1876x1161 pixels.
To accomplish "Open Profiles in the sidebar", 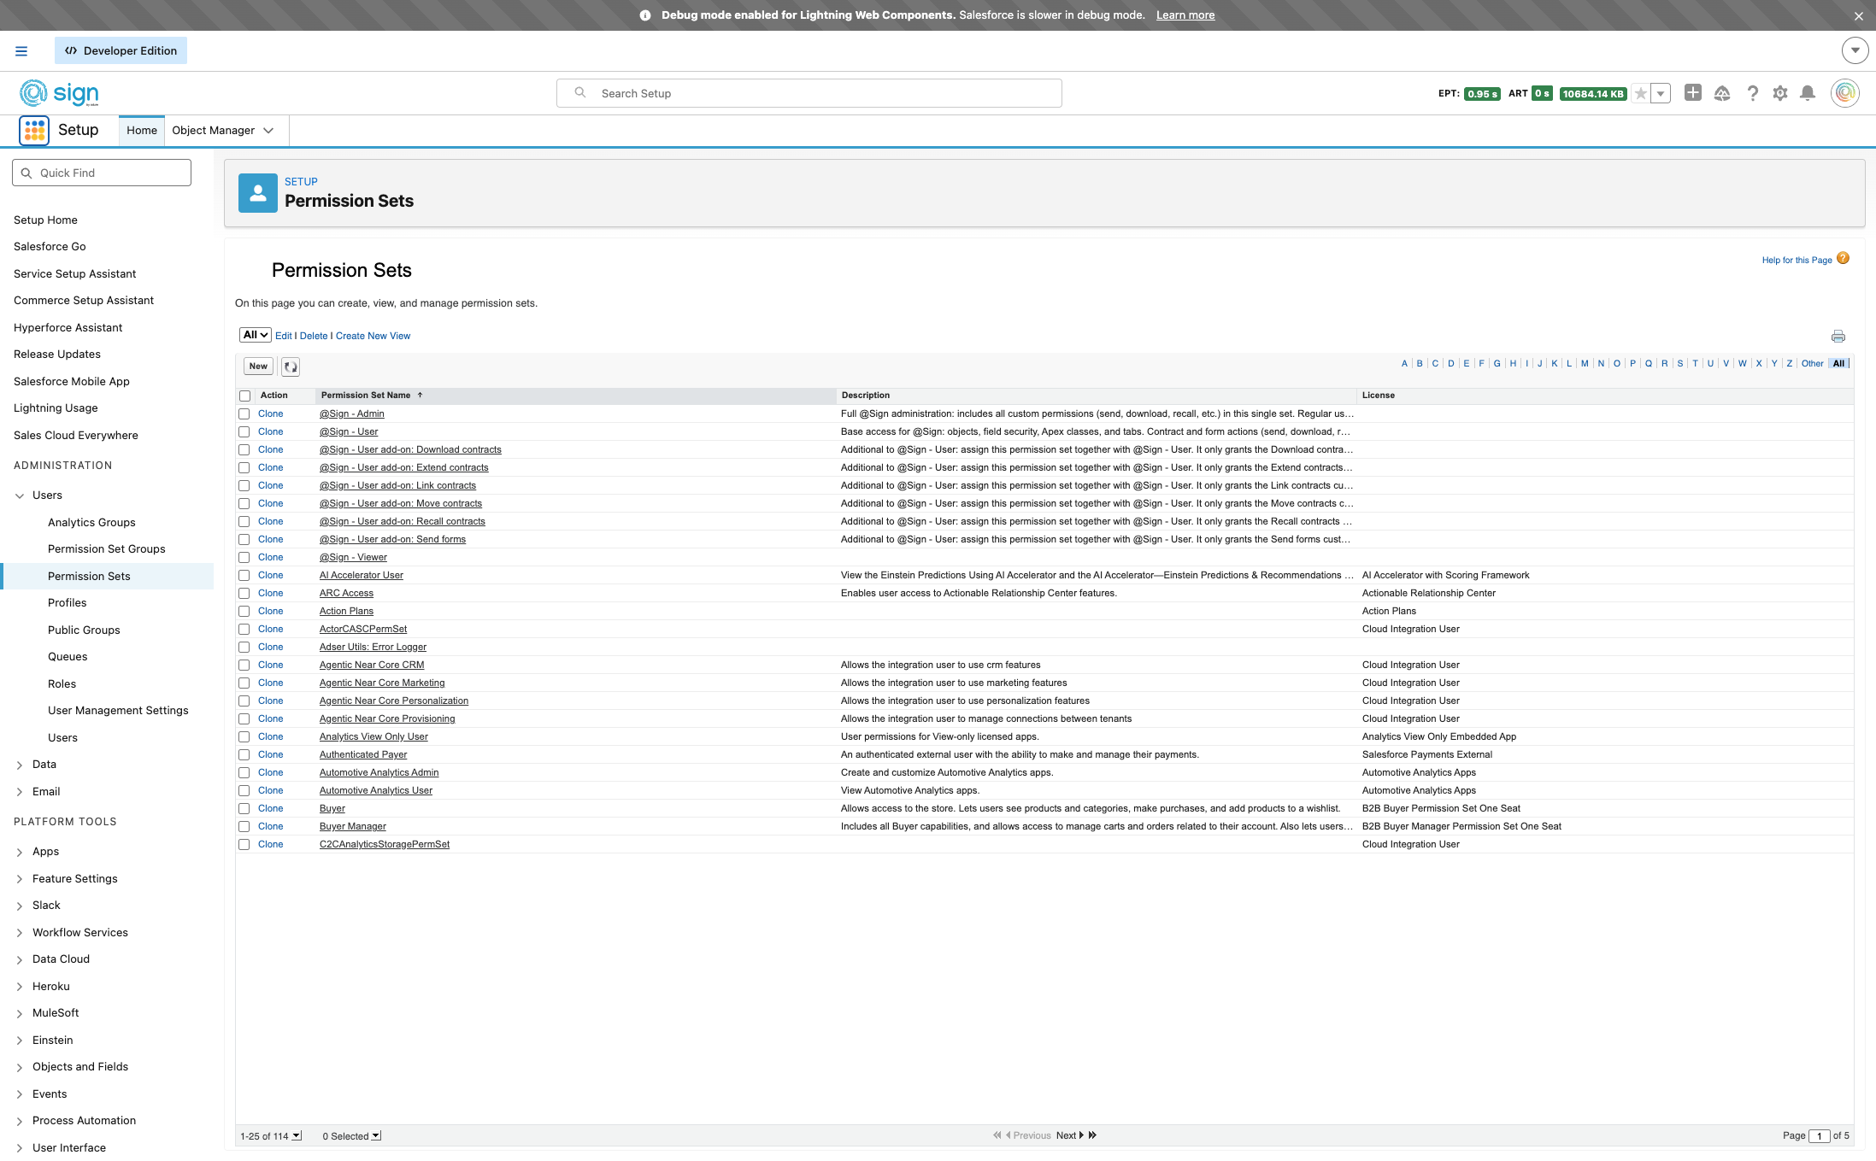I will pyautogui.click(x=68, y=603).
